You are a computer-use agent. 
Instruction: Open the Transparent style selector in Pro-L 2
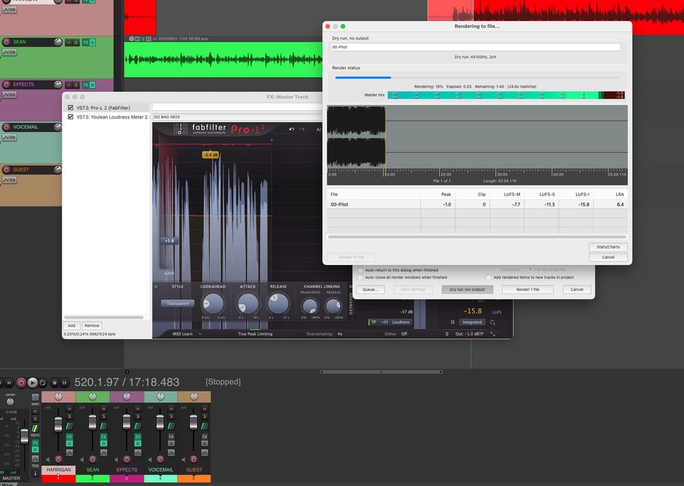tap(178, 303)
